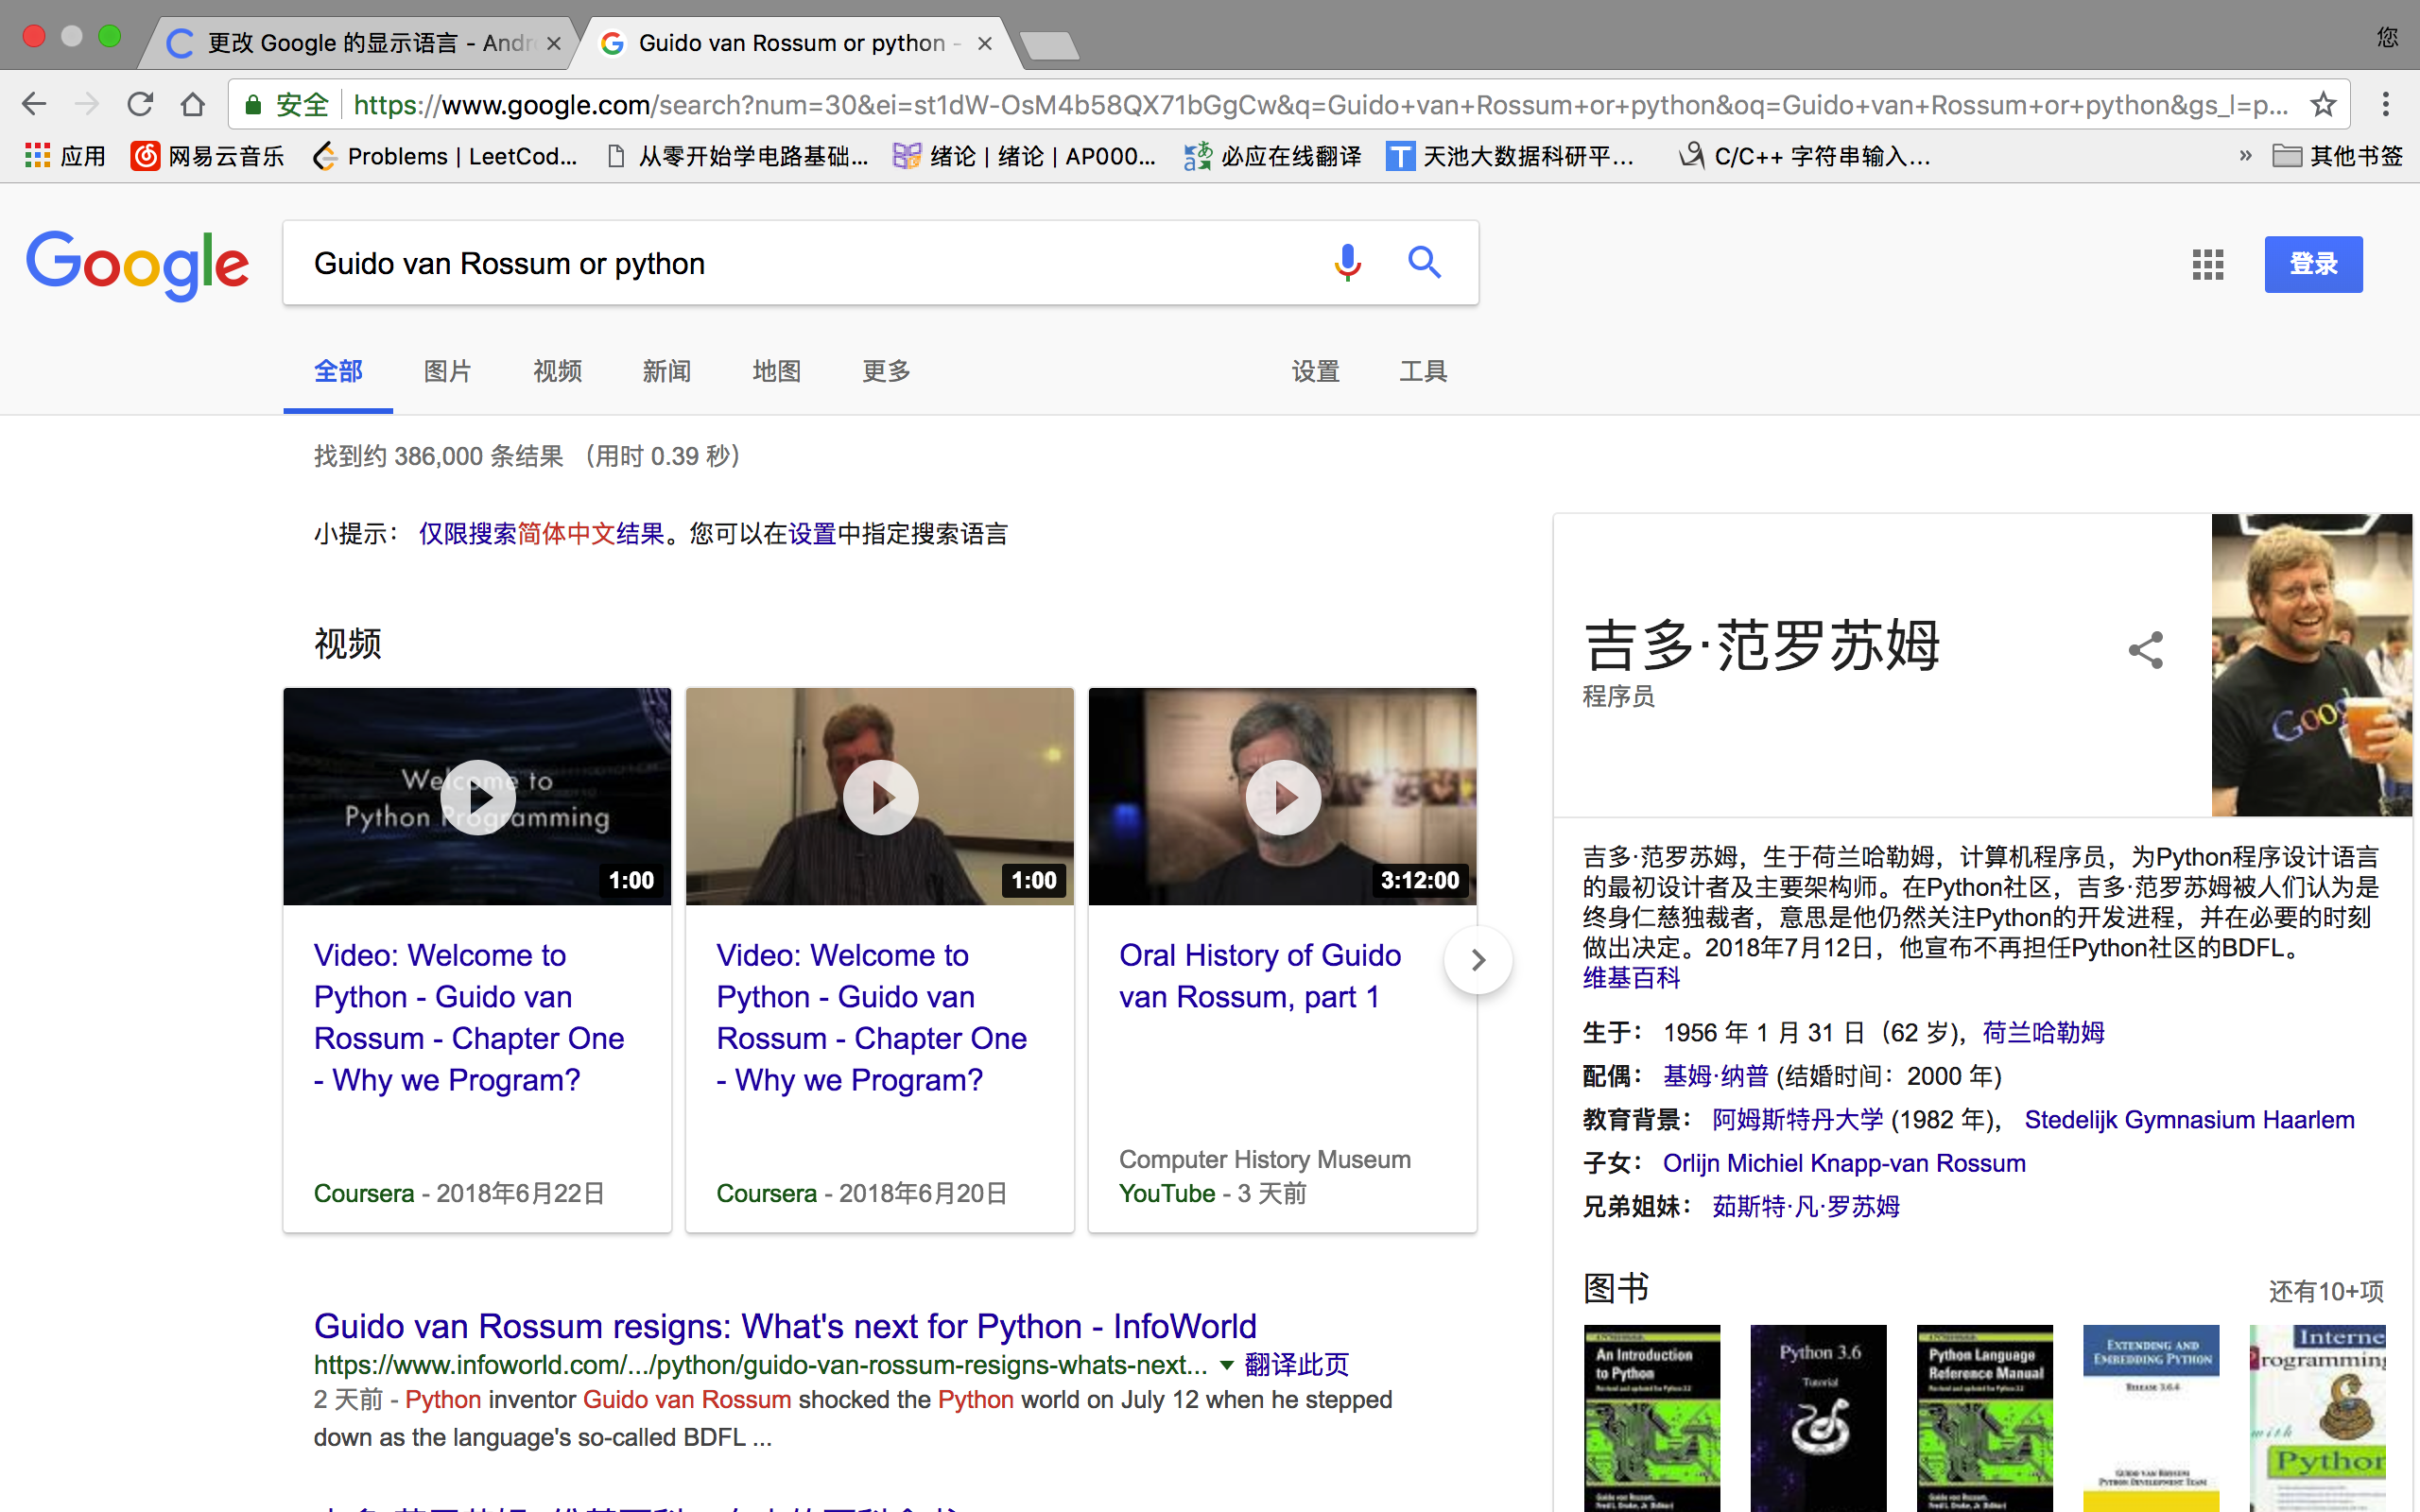Open the 天池大数据科研平台 bookmark

1510,156
